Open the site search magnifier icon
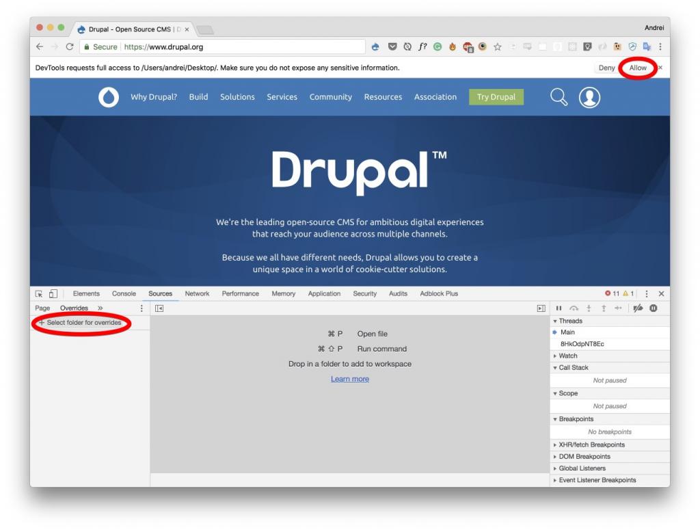This screenshot has width=700, height=530. tap(558, 97)
